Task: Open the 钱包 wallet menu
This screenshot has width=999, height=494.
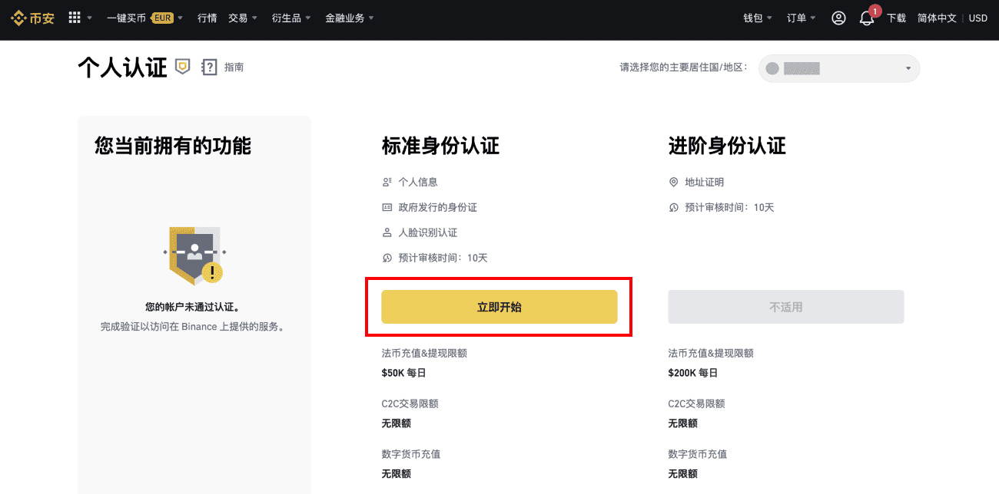Action: (x=753, y=18)
